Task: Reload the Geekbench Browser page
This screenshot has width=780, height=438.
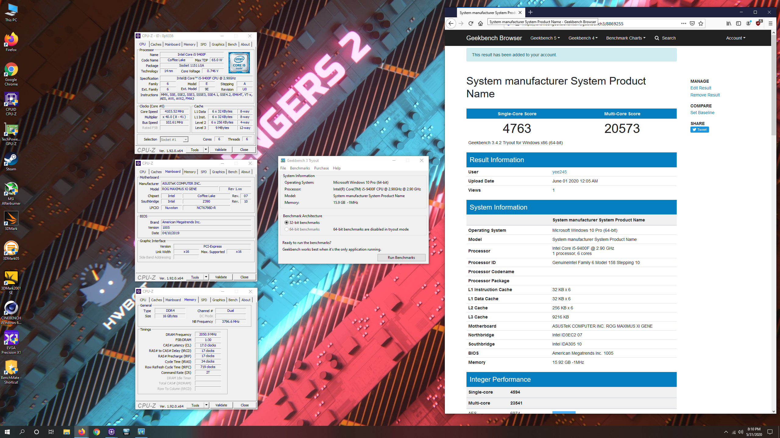Action: coord(471,23)
